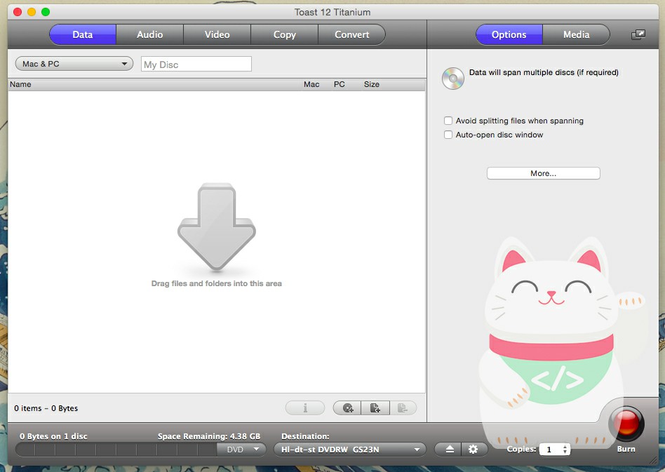Viewport: 665px width, 472px height.
Task: Open the Convert tab
Action: tap(352, 34)
